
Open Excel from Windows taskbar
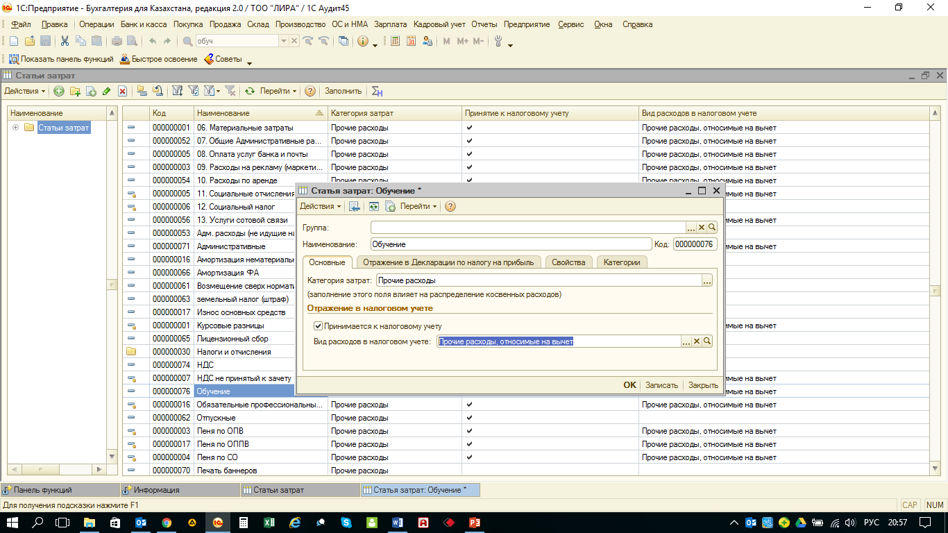click(269, 522)
